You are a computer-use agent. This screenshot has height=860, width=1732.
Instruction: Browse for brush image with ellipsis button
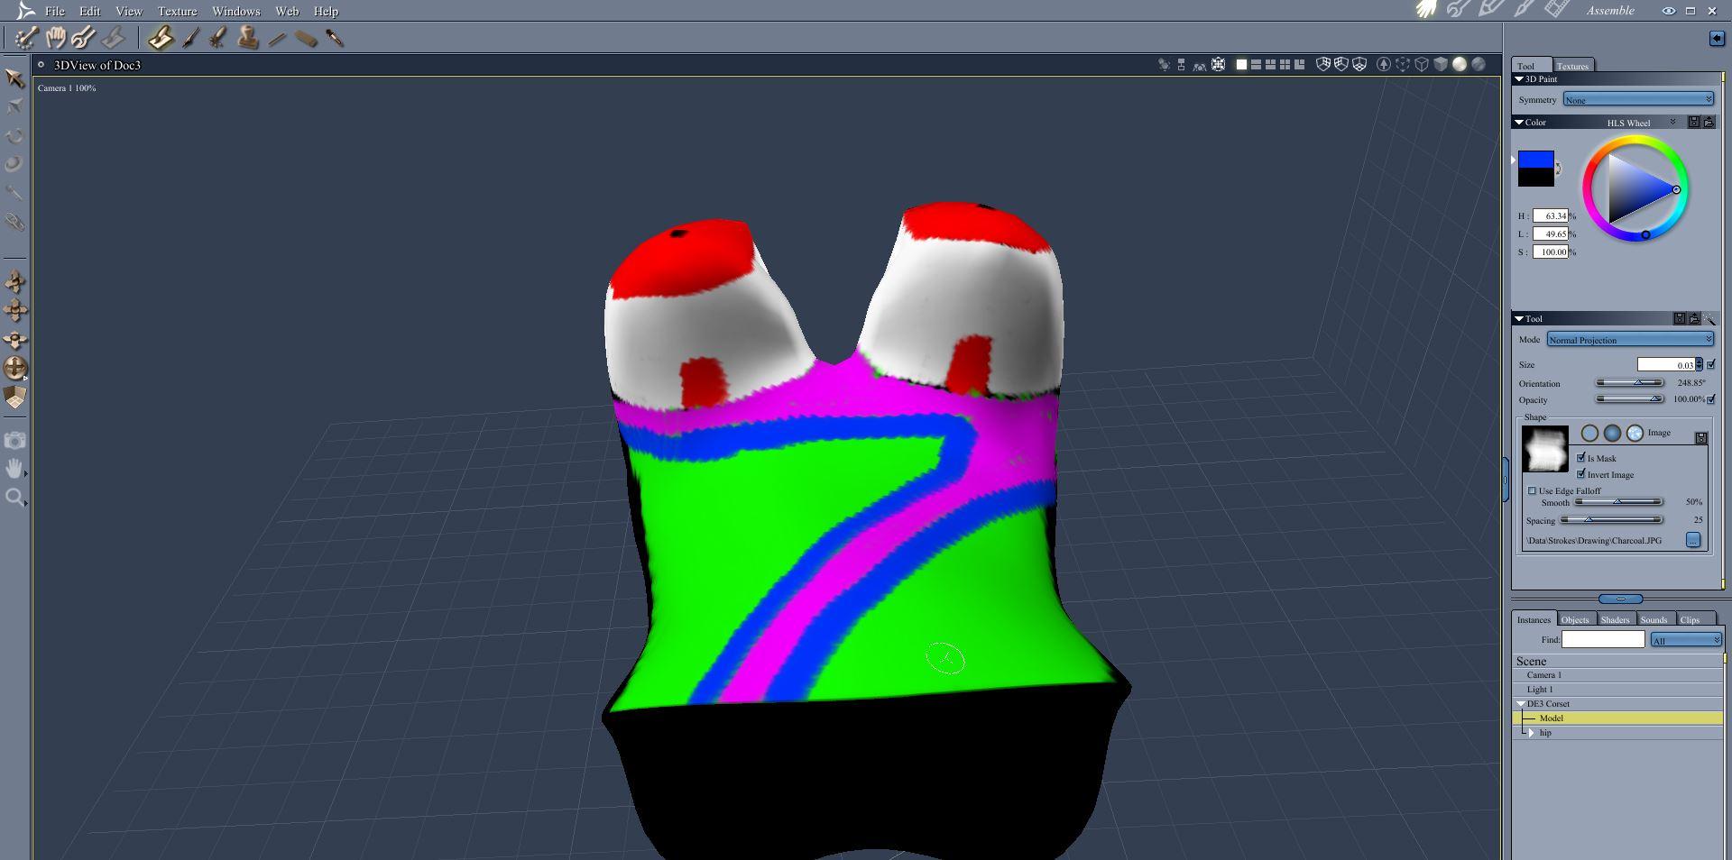1692,539
